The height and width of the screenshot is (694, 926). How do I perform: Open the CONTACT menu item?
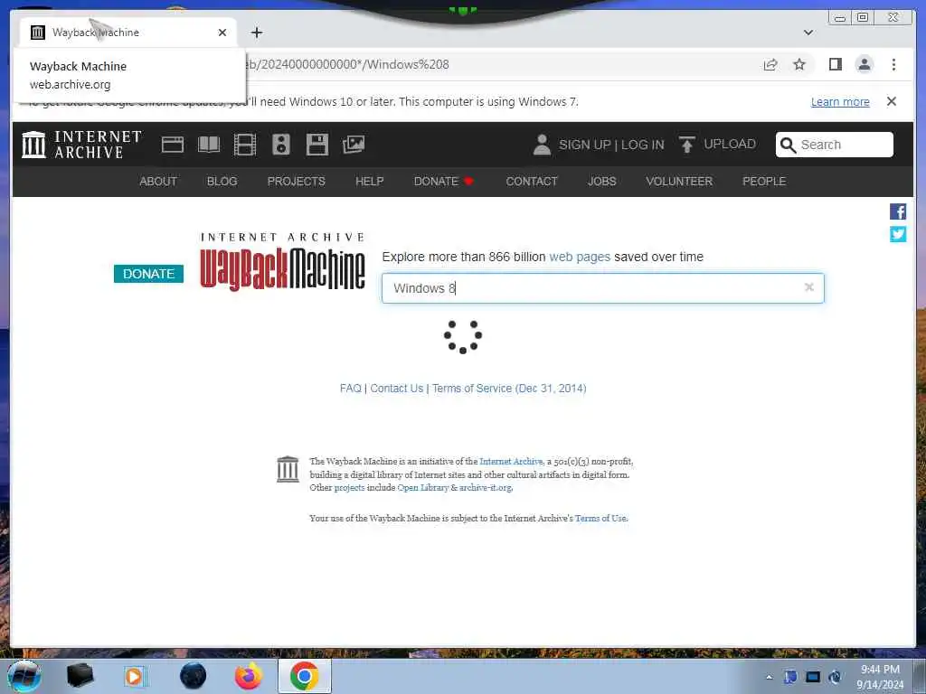[x=532, y=181]
